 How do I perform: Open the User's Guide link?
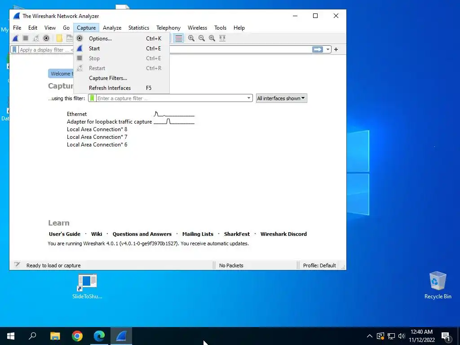(x=65, y=234)
